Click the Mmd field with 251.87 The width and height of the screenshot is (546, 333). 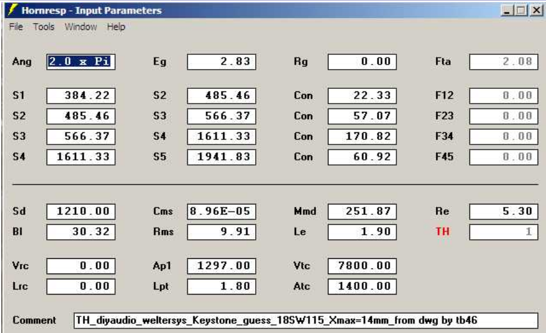(x=362, y=212)
